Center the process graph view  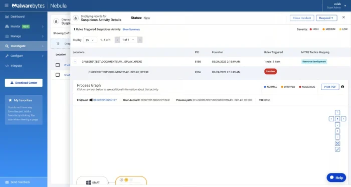coord(337,119)
